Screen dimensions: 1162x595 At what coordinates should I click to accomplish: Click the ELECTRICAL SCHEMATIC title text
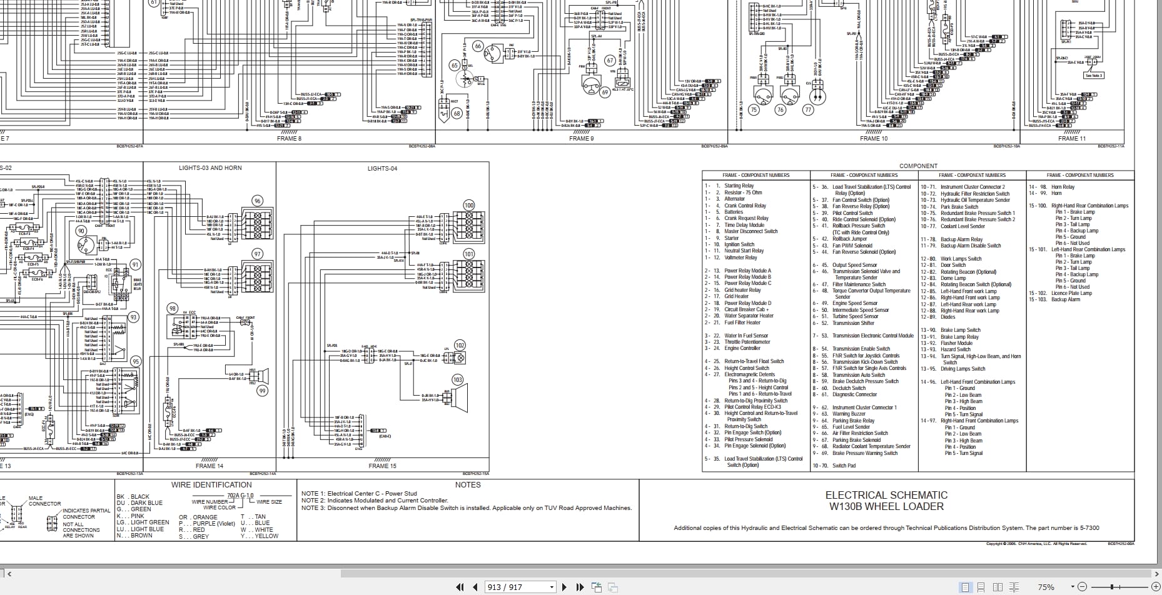(886, 495)
